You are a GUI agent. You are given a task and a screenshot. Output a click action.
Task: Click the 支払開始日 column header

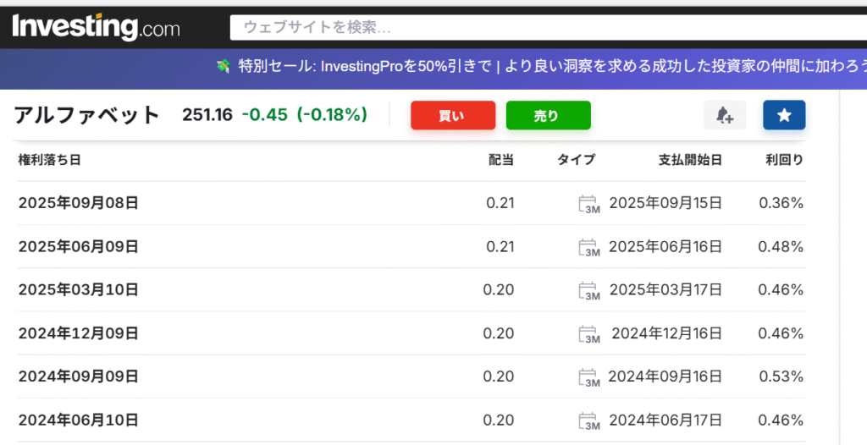pos(690,160)
